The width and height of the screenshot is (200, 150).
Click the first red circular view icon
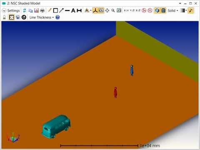[x=144, y=10]
